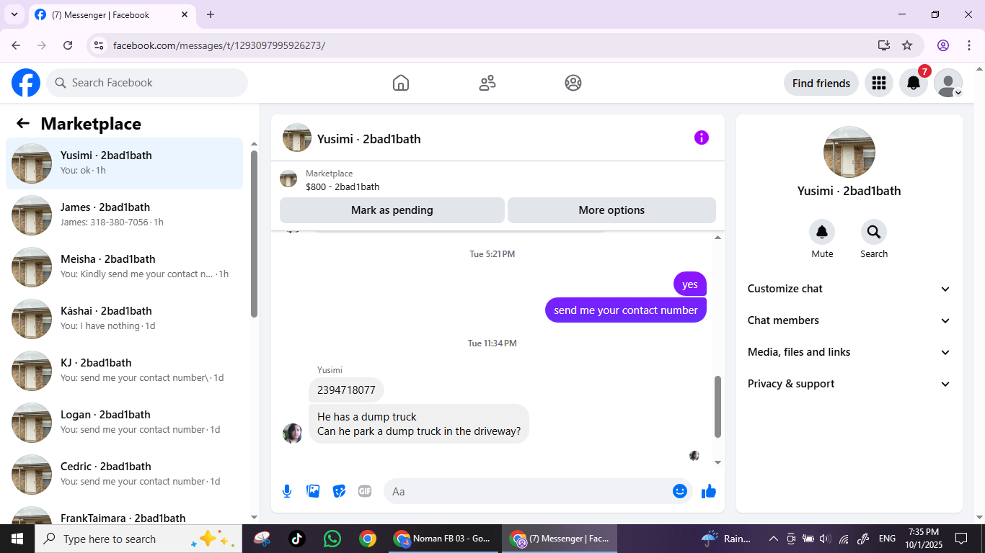Click the browser address bar URL
The image size is (985, 553).
[219, 45]
